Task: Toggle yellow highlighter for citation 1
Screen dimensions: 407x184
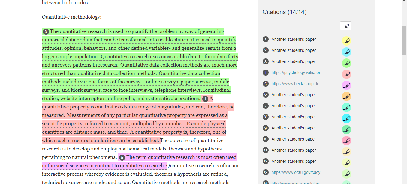Action: 346,41
